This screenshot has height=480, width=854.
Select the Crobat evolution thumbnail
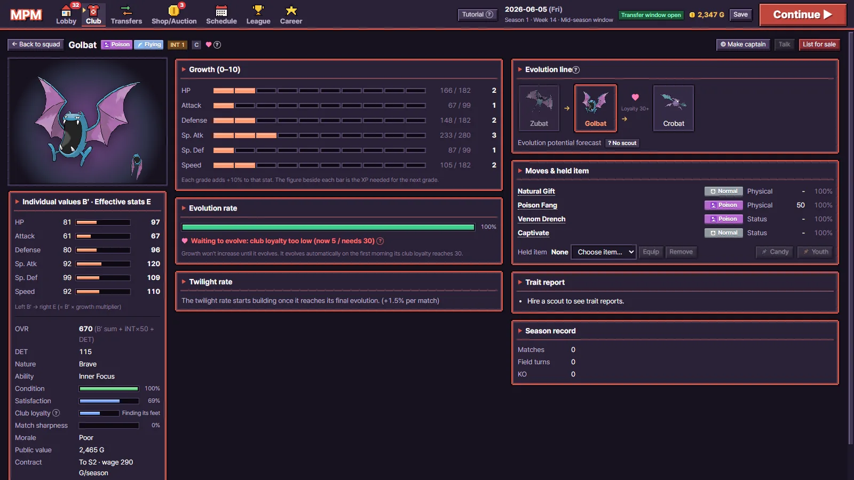point(674,108)
